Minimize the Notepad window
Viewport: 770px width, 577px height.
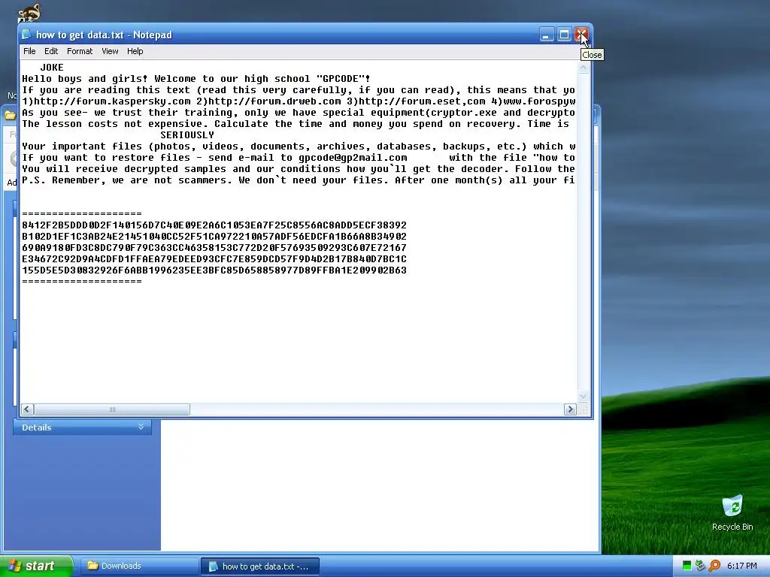(x=547, y=35)
